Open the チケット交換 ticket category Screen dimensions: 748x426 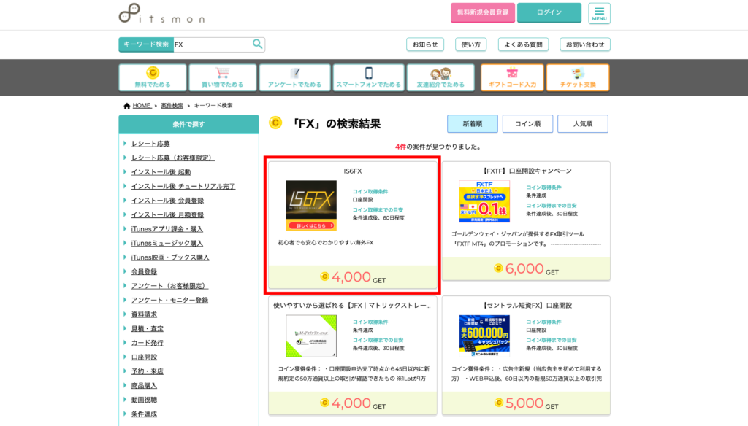tap(578, 77)
